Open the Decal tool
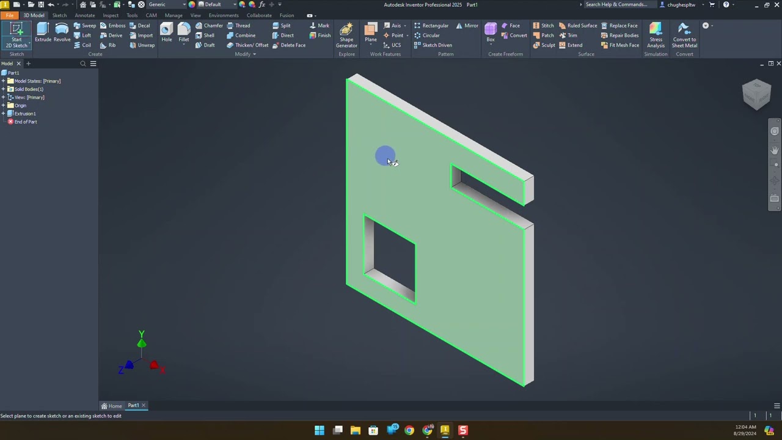 (x=140, y=26)
